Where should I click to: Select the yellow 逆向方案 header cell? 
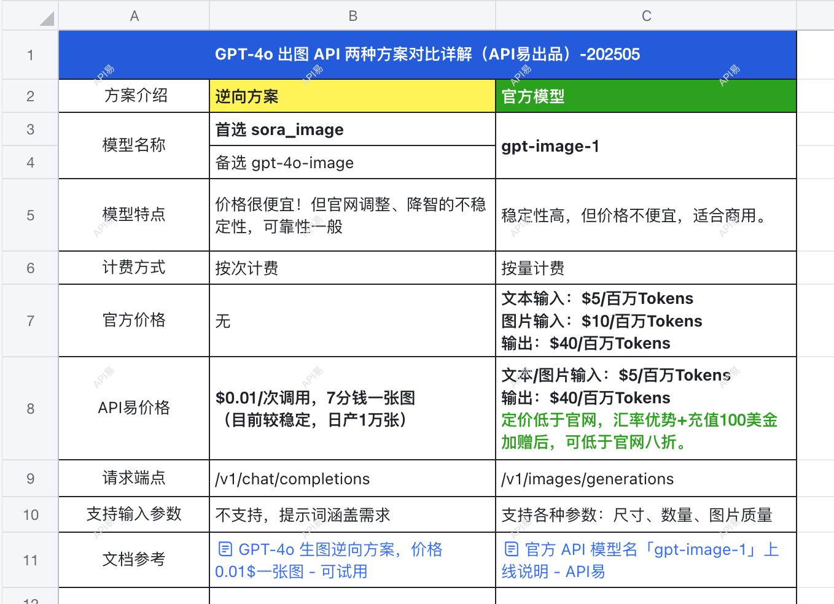[351, 96]
